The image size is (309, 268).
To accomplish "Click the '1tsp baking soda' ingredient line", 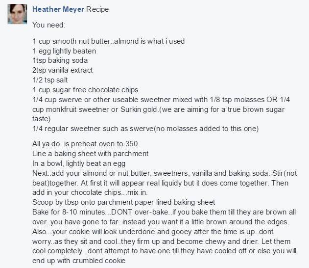I will click(60, 61).
